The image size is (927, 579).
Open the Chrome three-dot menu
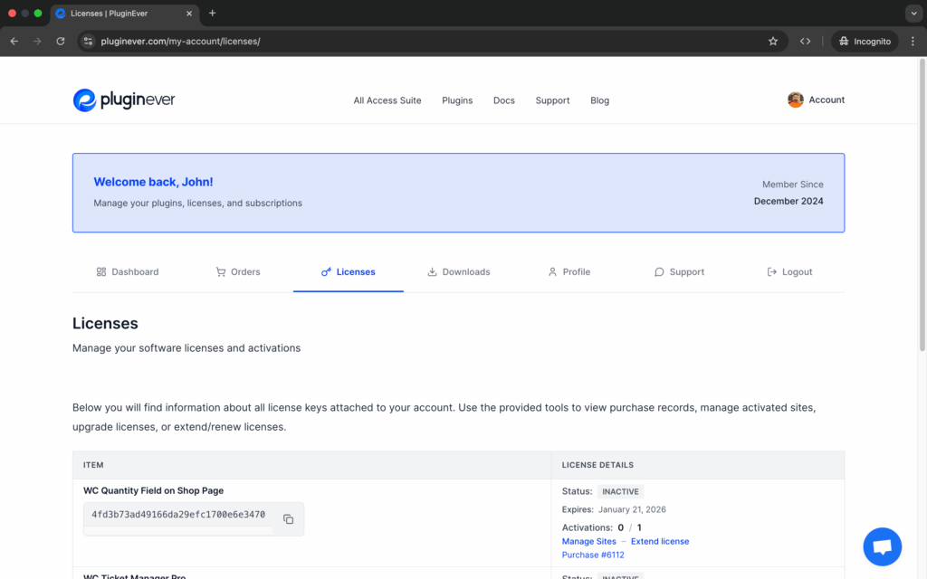(913, 42)
